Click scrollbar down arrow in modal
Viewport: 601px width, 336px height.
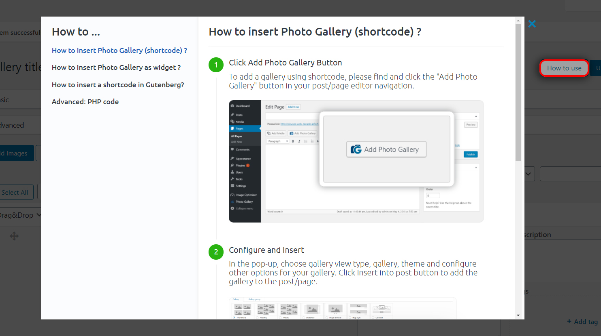tap(518, 315)
